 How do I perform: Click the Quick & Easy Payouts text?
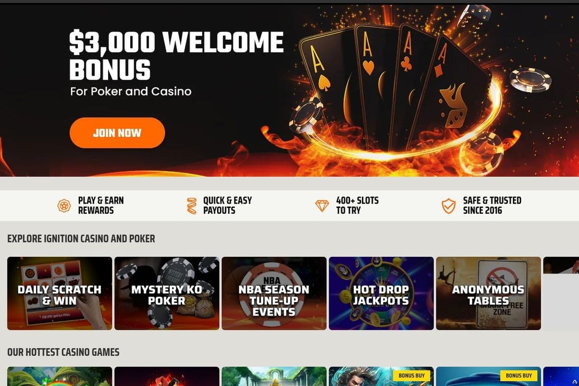click(228, 206)
